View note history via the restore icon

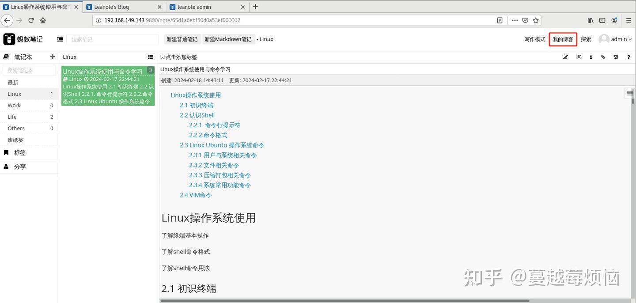(616, 57)
